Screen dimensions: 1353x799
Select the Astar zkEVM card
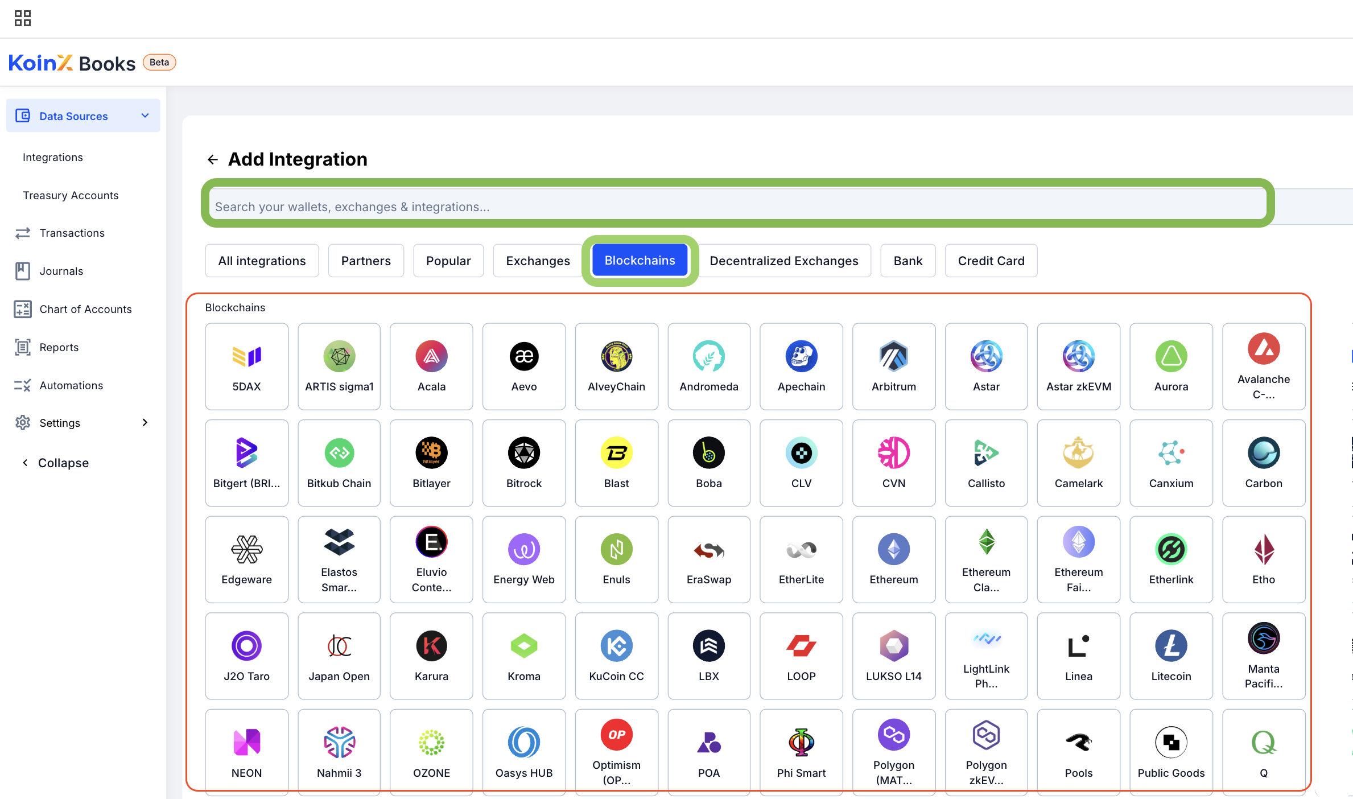[1079, 366]
